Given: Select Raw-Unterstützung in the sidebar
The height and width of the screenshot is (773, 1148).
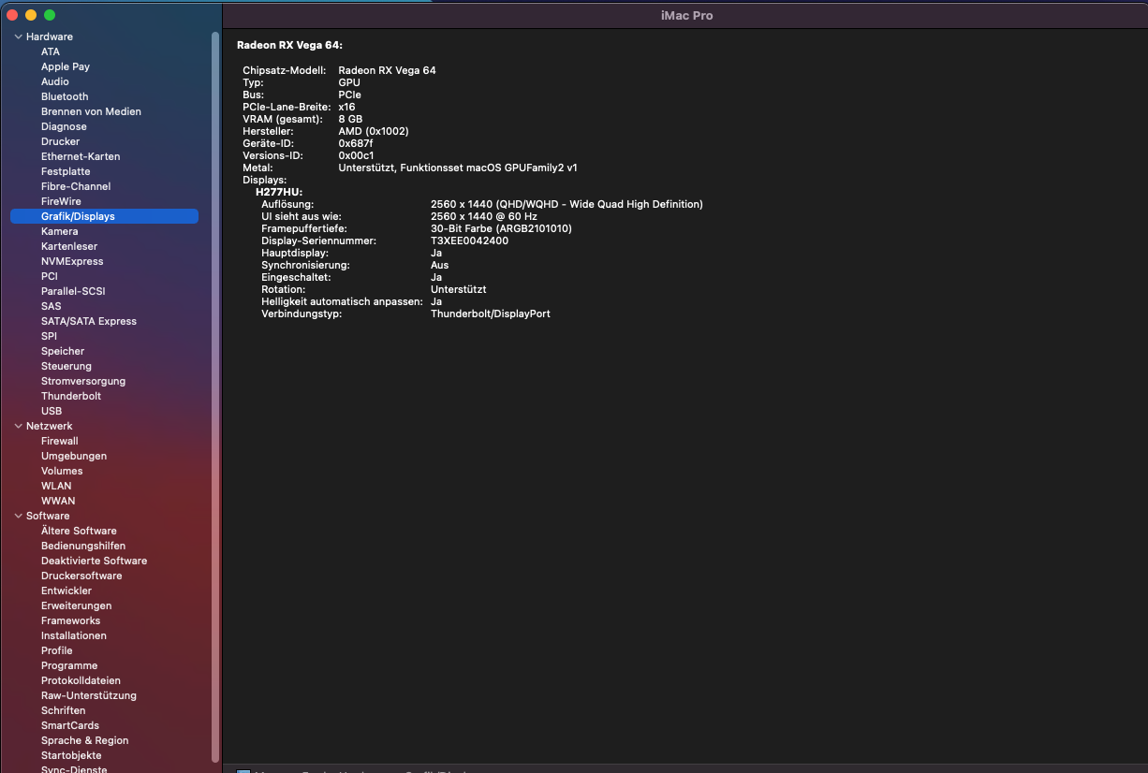Looking at the screenshot, I should (x=89, y=695).
